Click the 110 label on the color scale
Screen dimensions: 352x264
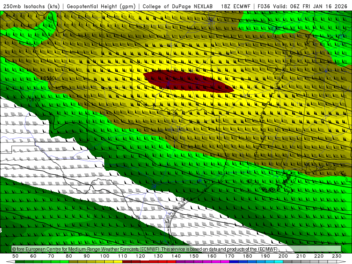(x=123, y=256)
